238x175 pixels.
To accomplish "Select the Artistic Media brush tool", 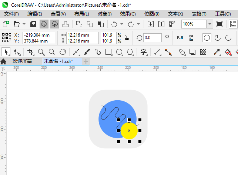I will click(x=87, y=52).
